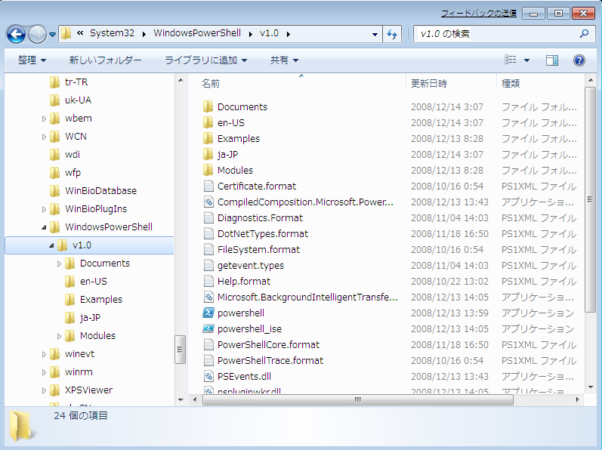This screenshot has height=450, width=602.
Task: Click 2008/12/13 13:59 date of powershell
Action: pyautogui.click(x=449, y=313)
